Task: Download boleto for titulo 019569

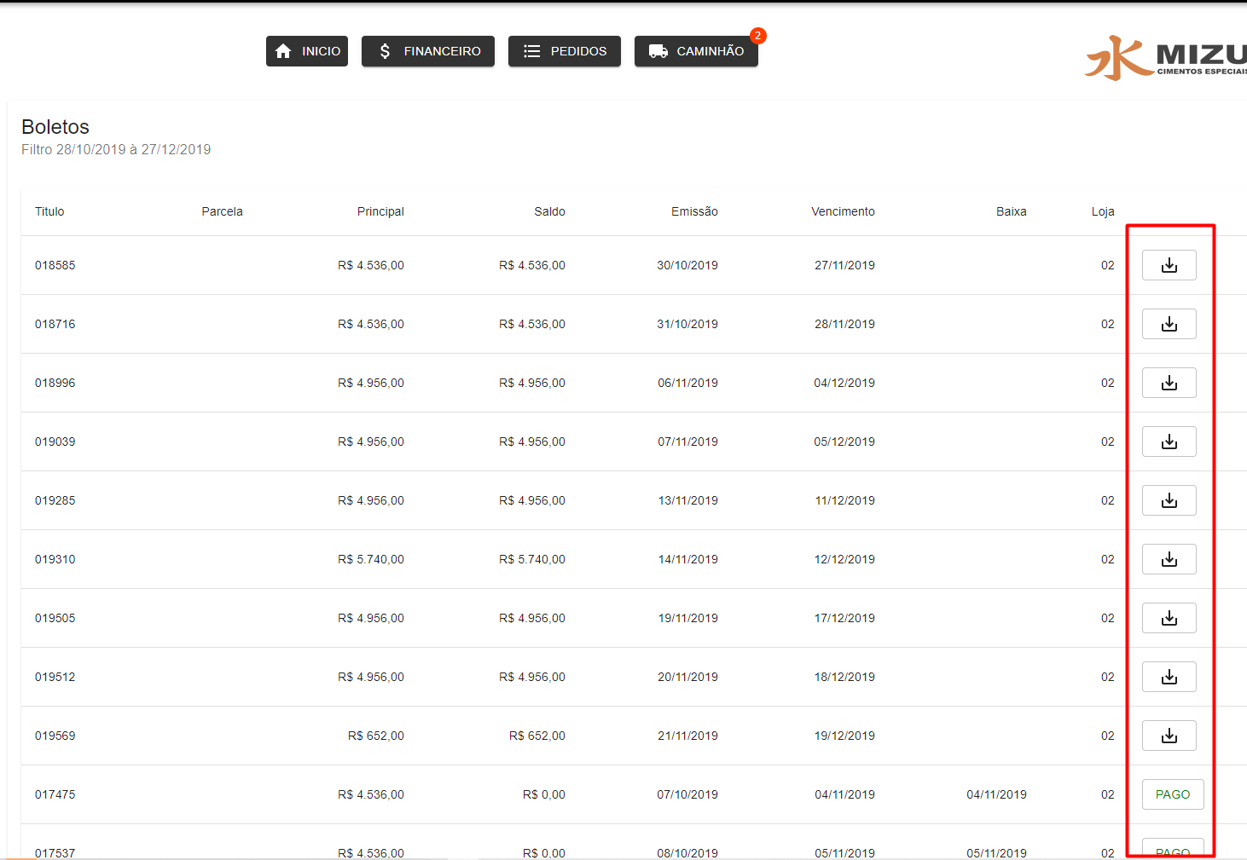Action: tap(1169, 736)
